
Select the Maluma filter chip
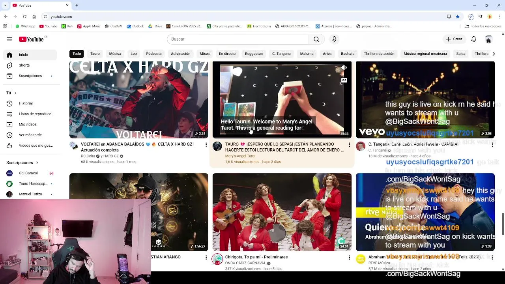click(x=307, y=54)
